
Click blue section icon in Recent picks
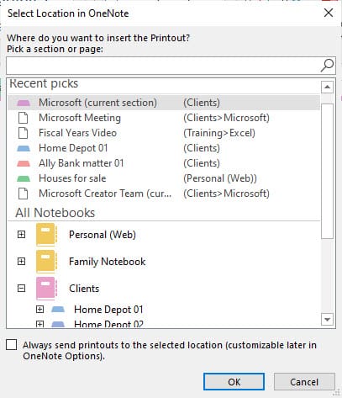(24, 148)
